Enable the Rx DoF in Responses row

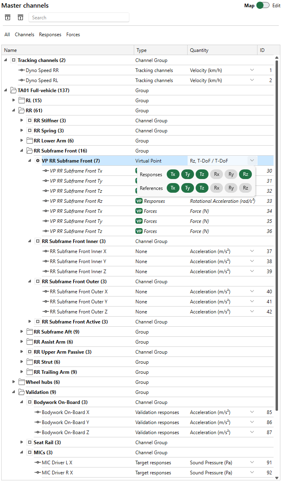(x=217, y=175)
